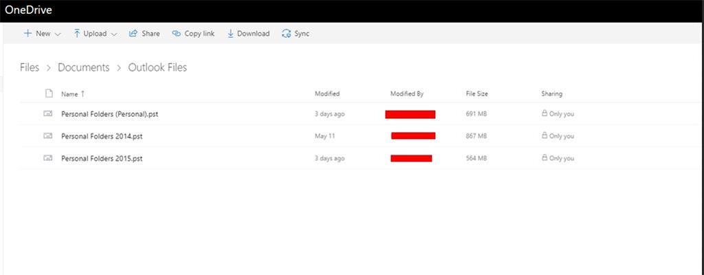
Task: Click Only you for Personal Folders 2014.pst
Action: [x=562, y=136]
